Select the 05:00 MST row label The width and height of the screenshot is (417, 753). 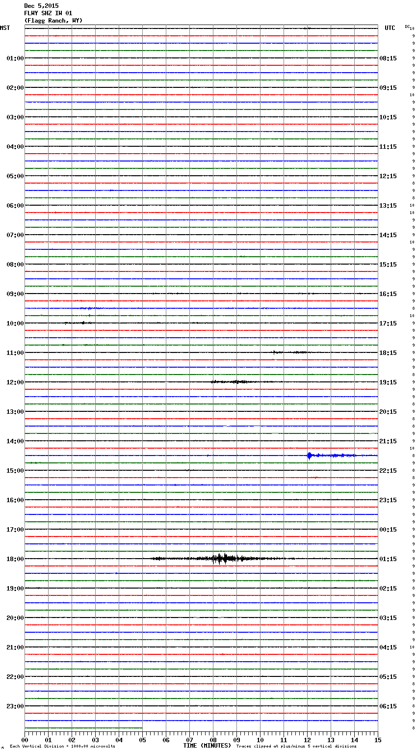click(15, 176)
